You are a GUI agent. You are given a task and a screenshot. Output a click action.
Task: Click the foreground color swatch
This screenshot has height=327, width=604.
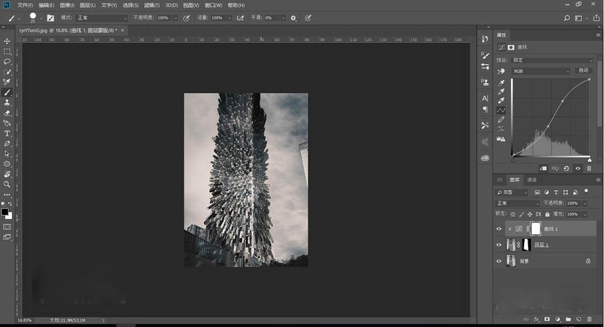click(x=5, y=212)
